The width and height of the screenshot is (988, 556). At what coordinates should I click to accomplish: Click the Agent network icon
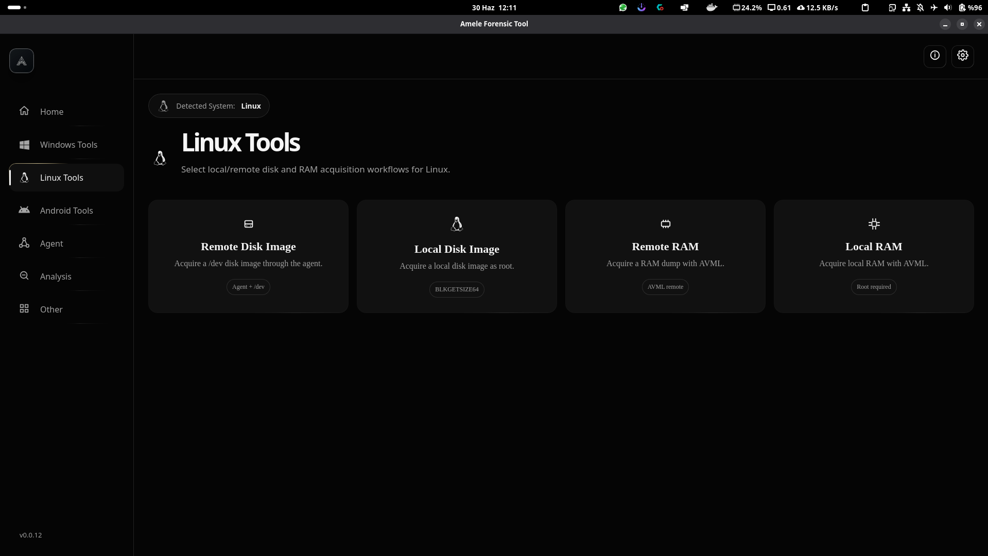pos(24,243)
